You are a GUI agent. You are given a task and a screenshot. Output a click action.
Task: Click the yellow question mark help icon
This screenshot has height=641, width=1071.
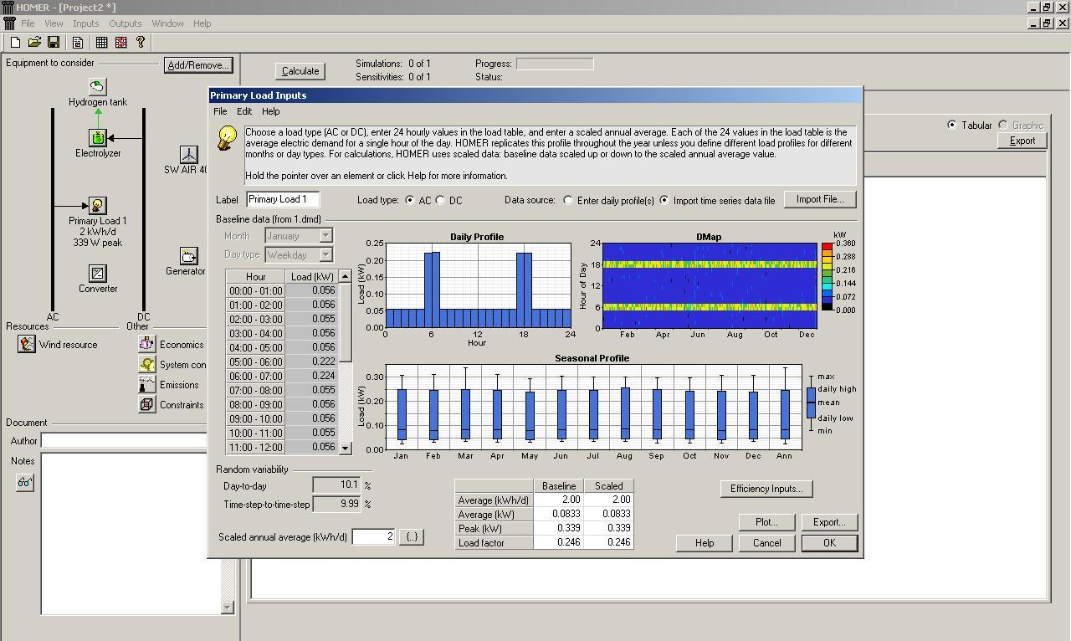click(141, 42)
